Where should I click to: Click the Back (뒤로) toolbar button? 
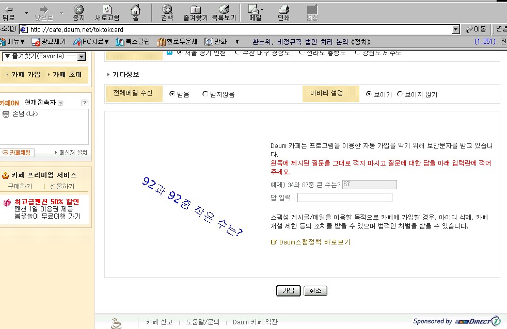[x=8, y=12]
